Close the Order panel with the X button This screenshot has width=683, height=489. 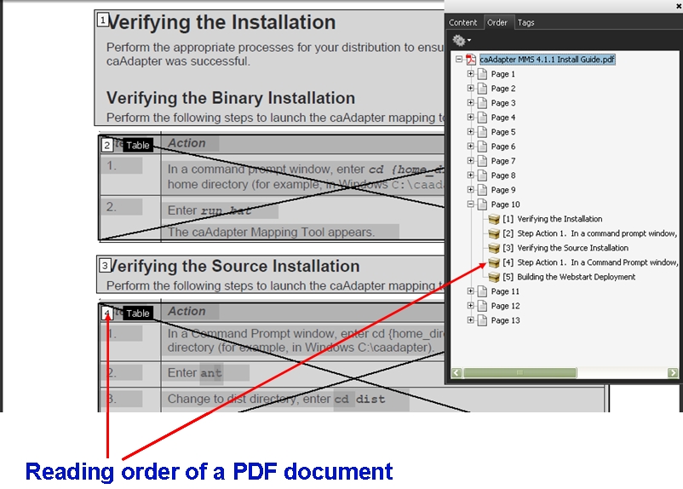(x=679, y=6)
